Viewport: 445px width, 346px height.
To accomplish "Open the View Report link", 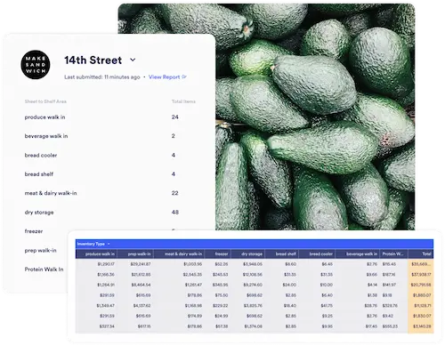I will pos(164,77).
